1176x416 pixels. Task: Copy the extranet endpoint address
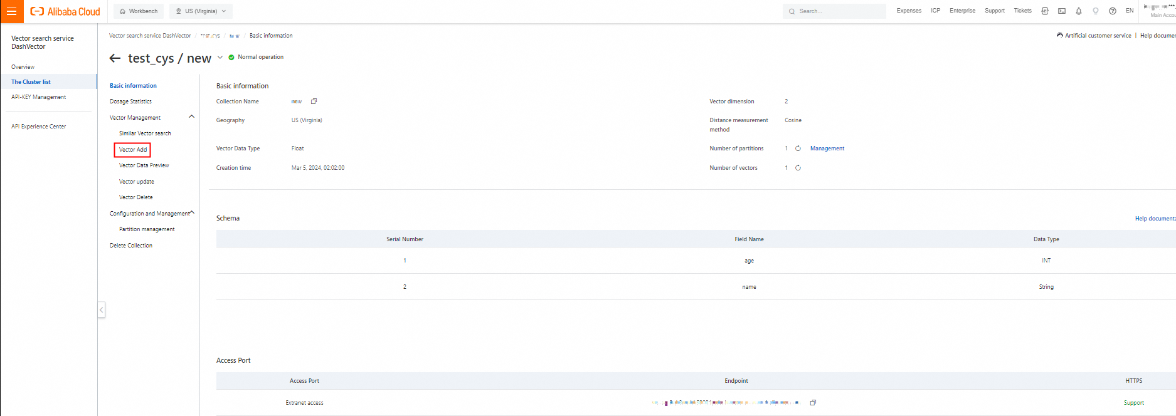tap(813, 403)
